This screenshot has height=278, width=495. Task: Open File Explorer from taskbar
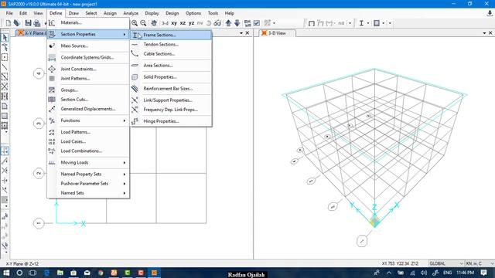(x=60, y=273)
